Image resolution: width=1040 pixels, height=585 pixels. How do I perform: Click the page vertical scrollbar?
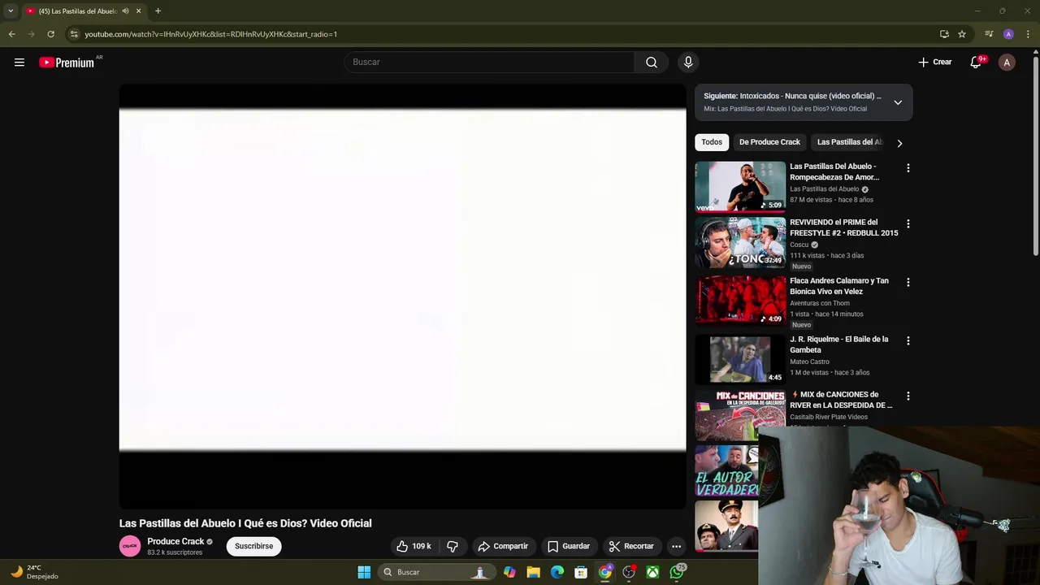[1035, 154]
